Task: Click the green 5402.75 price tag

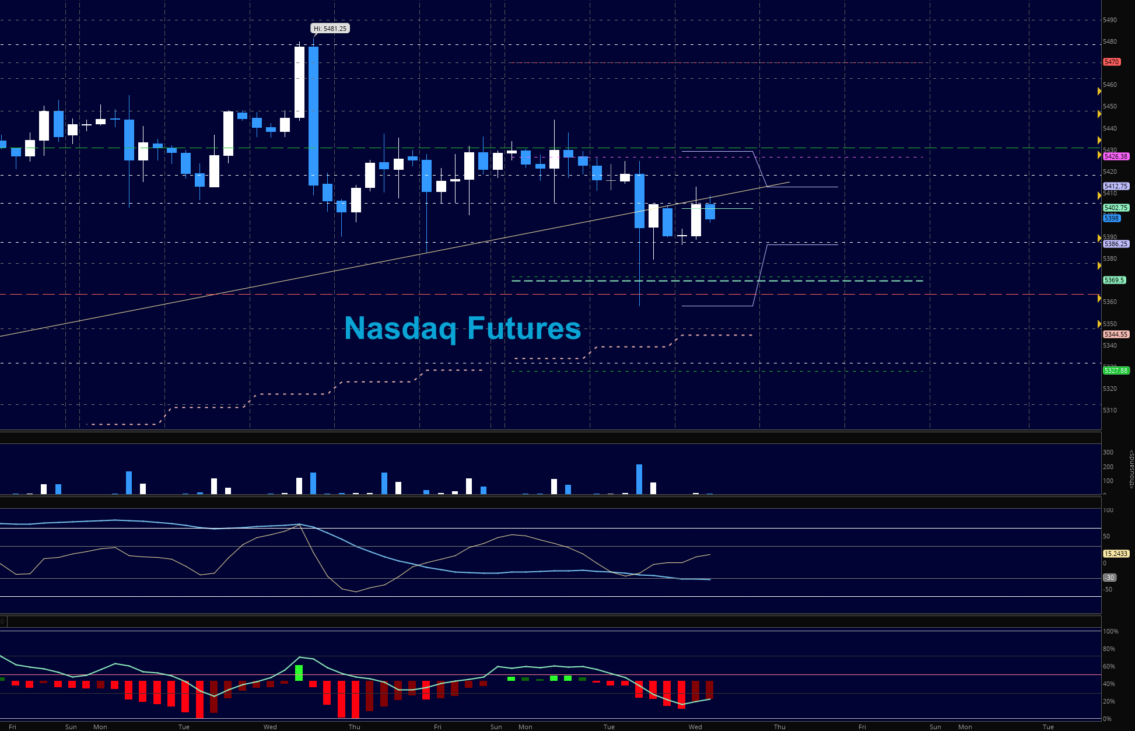Action: (1116, 208)
